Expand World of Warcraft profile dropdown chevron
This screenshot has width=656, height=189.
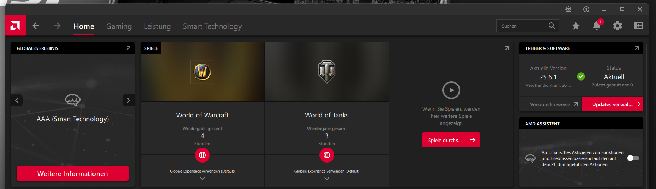point(202,179)
